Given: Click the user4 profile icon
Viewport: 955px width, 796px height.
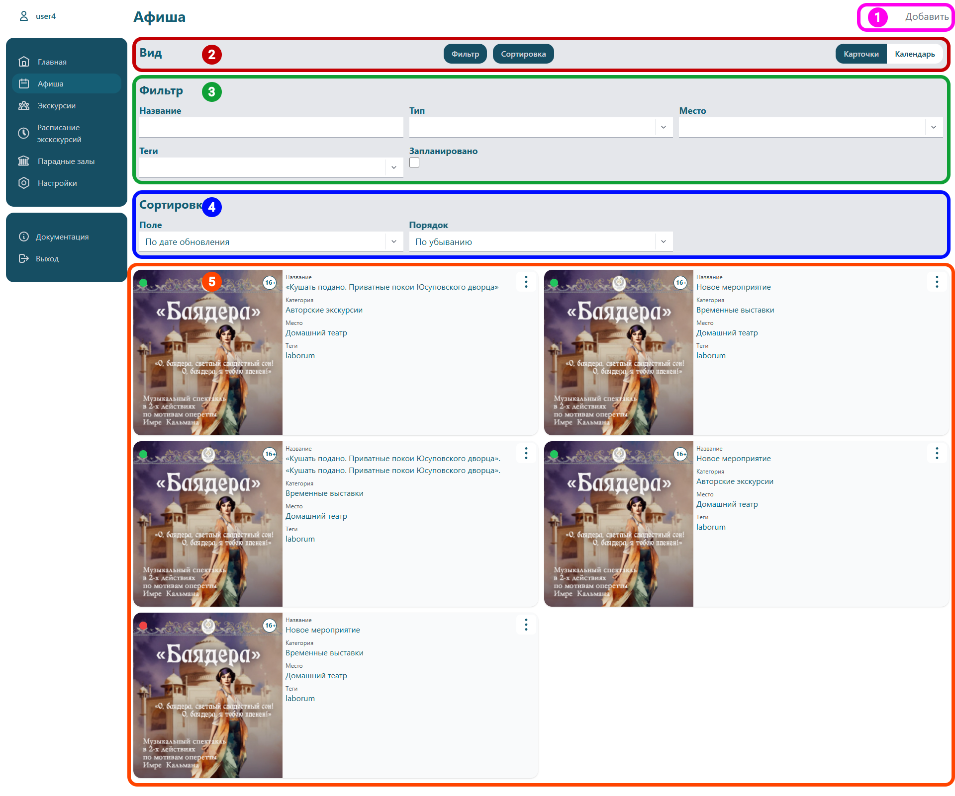Looking at the screenshot, I should point(23,16).
